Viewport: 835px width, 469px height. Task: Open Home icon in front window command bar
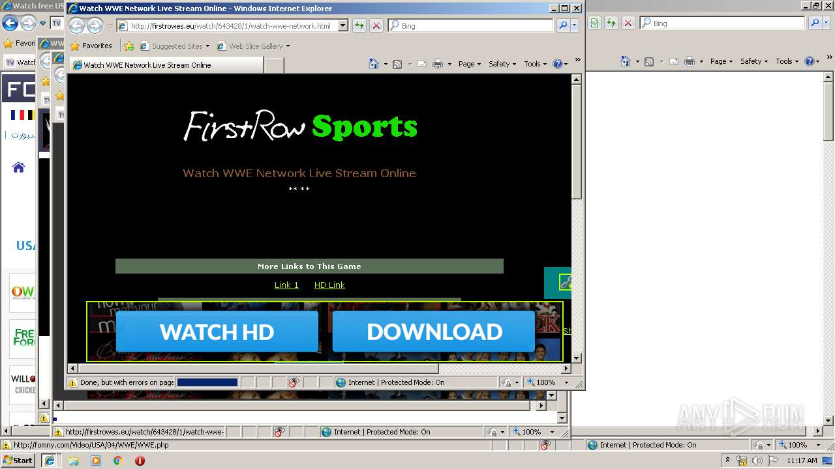pos(374,64)
